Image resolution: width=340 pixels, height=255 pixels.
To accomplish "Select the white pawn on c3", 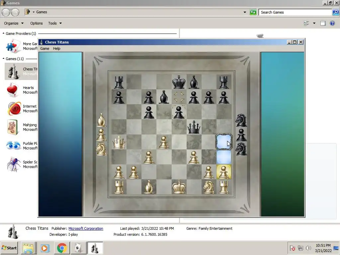I will coord(149,157).
